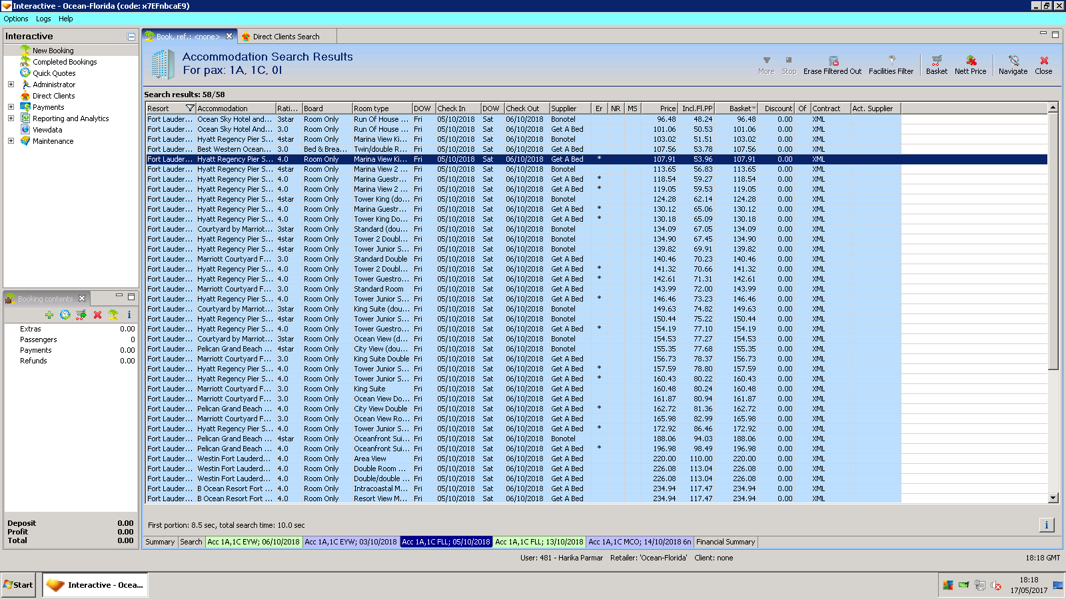Click the red X delete icon in Booking contents
Image resolution: width=1066 pixels, height=599 pixels.
[97, 315]
